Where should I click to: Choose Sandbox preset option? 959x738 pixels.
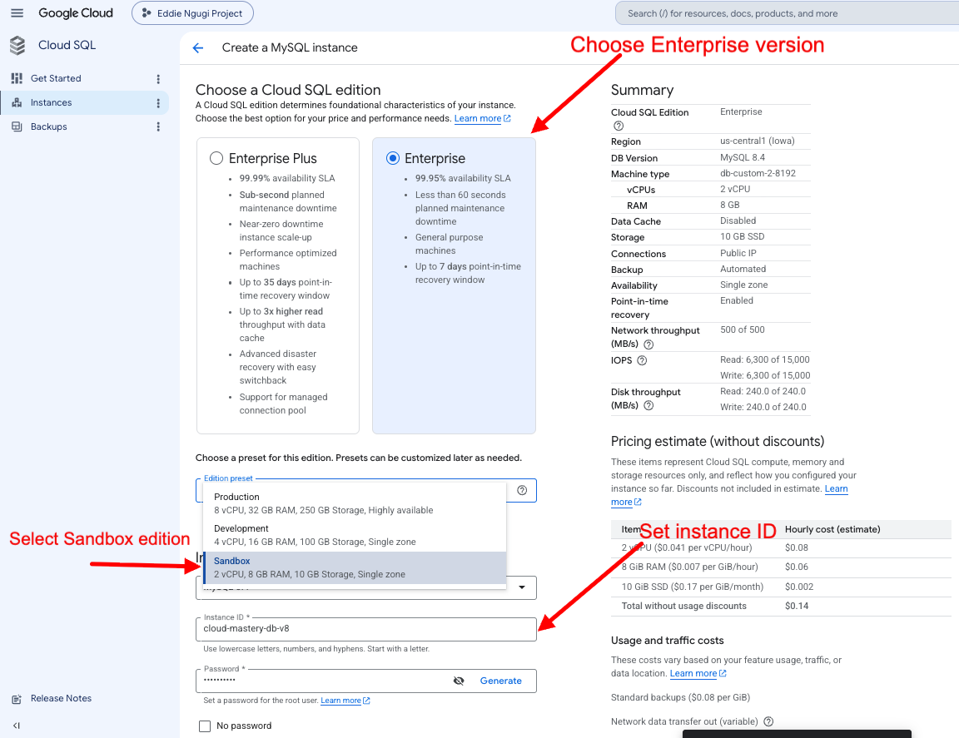355,567
